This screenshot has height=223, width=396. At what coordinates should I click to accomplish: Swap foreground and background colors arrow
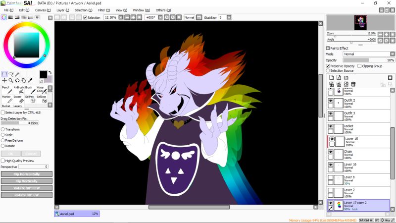50,72
